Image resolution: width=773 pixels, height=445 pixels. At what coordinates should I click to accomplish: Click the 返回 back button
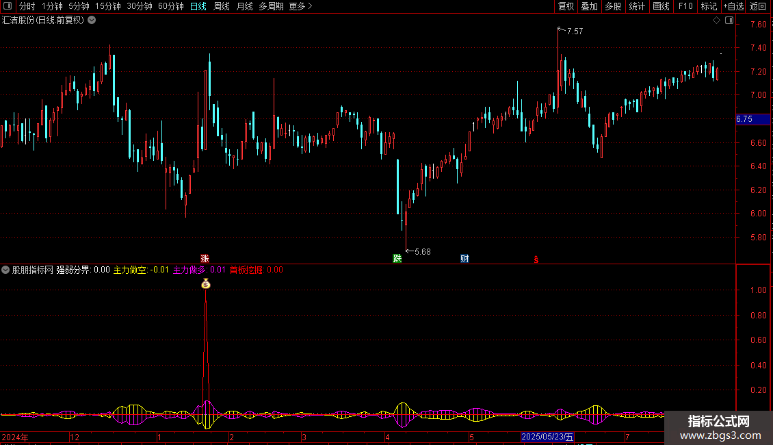coord(758,6)
